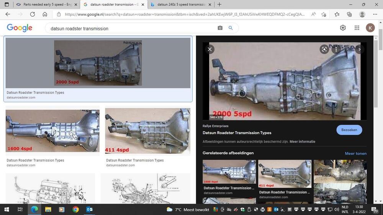This screenshot has height=215, width=383.
Task: Open the Collections panel
Action: coord(349,15)
